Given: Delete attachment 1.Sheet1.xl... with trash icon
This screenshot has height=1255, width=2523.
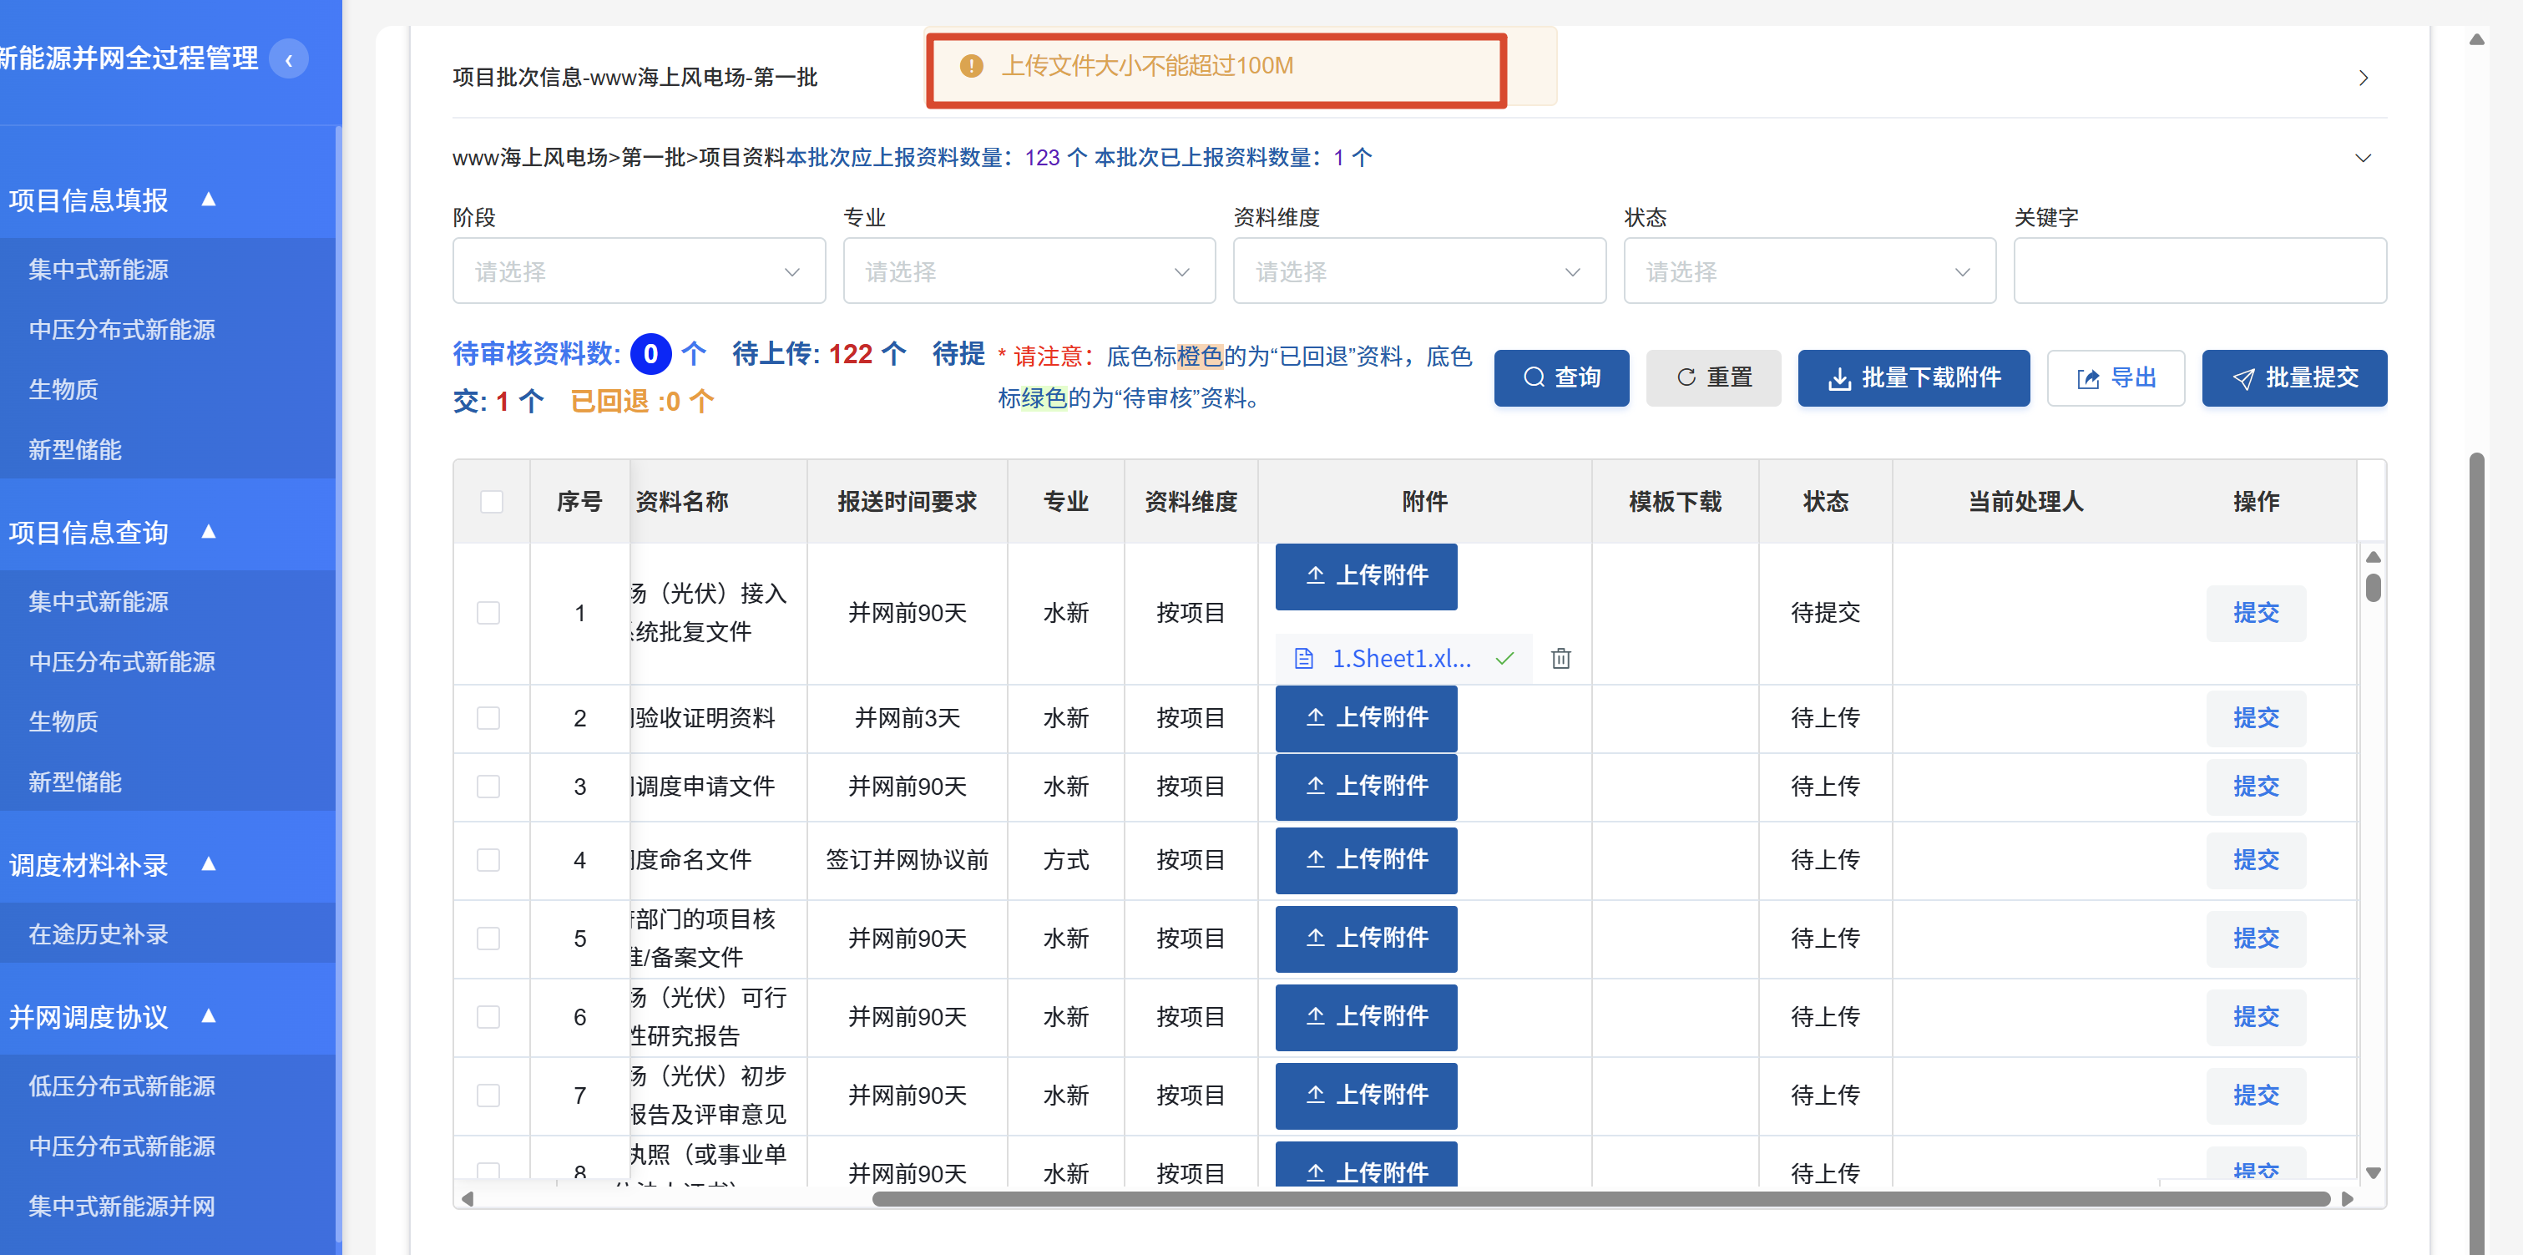Looking at the screenshot, I should tap(1561, 658).
